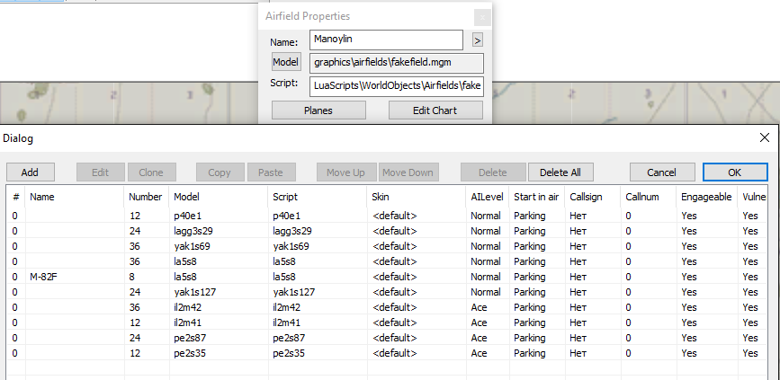780x380 pixels.
Task: Close the Dialog window with X
Action: coord(765,138)
